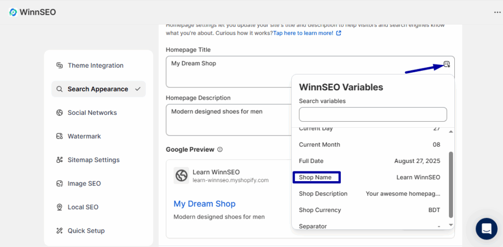This screenshot has width=503, height=247.
Task: Click the Quick Setup wand icon
Action: coord(59,231)
